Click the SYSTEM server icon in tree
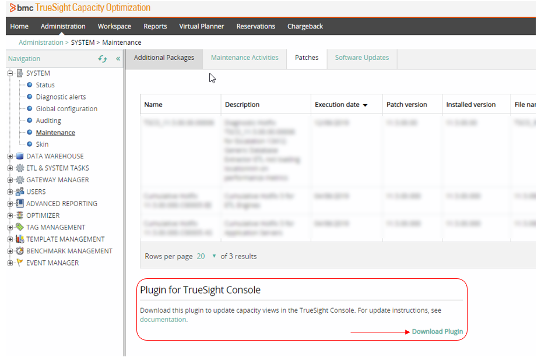The width and height of the screenshot is (548, 361). 20,73
